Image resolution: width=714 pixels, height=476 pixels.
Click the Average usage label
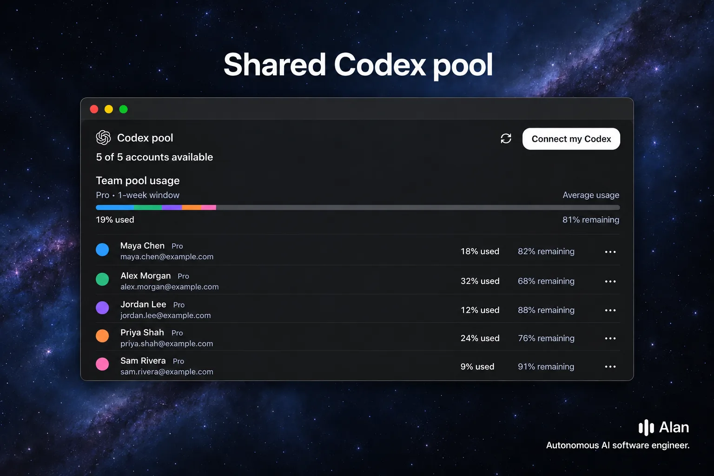pos(591,195)
